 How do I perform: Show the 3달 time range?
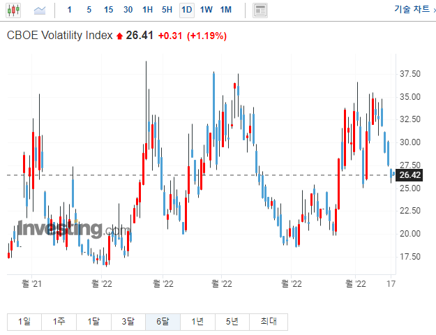tap(128, 322)
